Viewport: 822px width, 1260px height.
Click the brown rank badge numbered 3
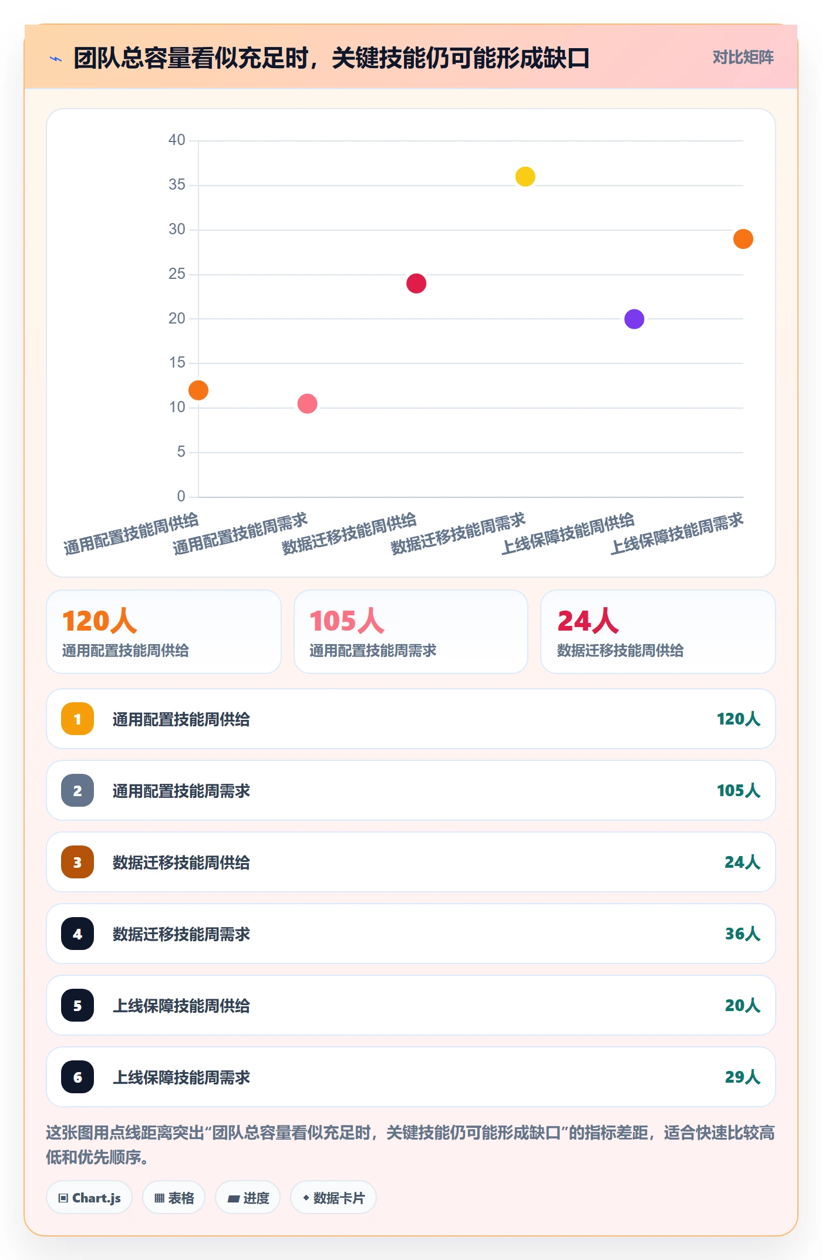[x=78, y=862]
